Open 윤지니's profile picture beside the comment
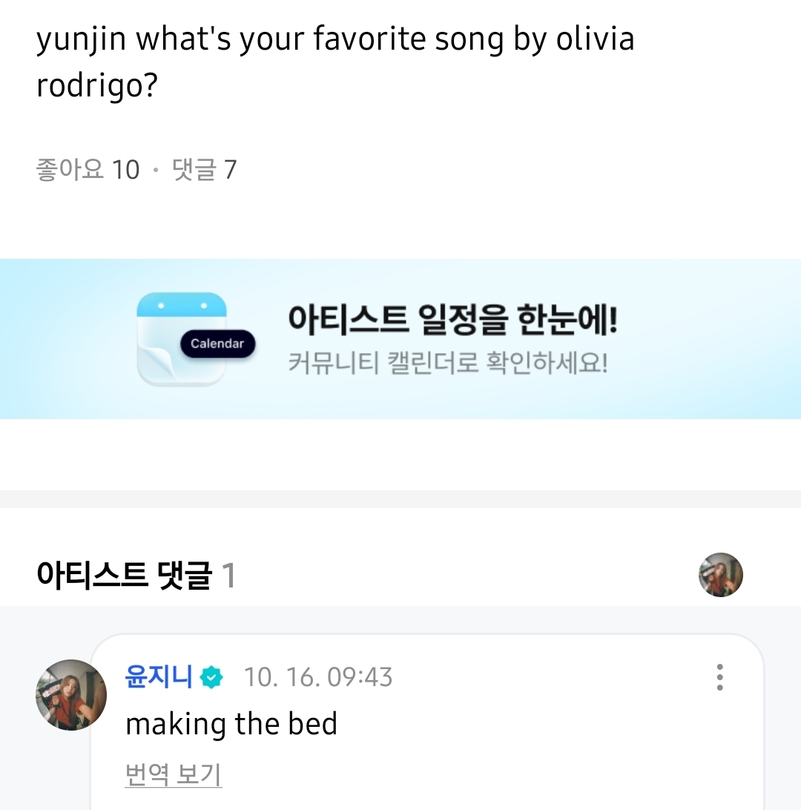The image size is (801, 810). (71, 695)
